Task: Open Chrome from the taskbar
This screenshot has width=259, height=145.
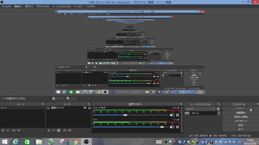Action: [x=74, y=141]
